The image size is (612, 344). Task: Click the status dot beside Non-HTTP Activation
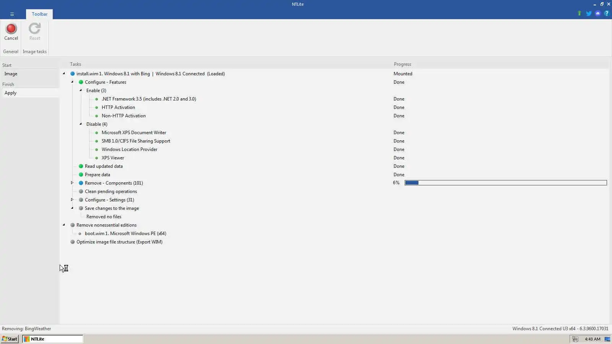pos(96,116)
